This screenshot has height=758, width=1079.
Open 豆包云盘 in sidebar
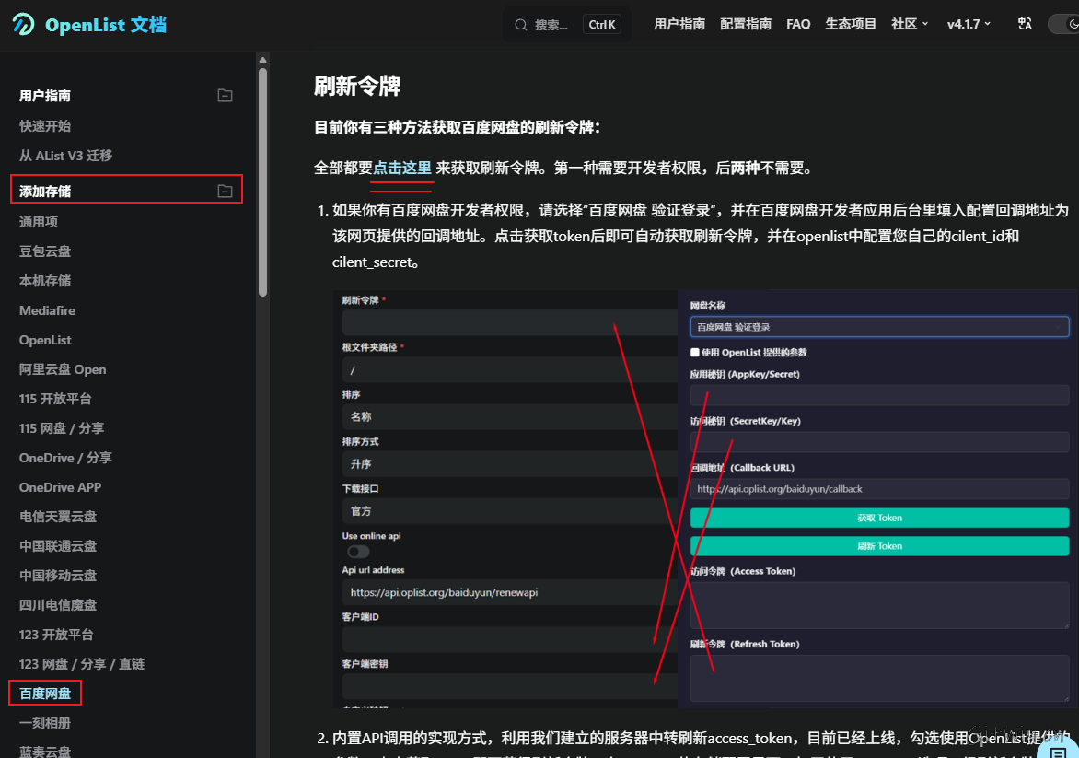coord(45,251)
